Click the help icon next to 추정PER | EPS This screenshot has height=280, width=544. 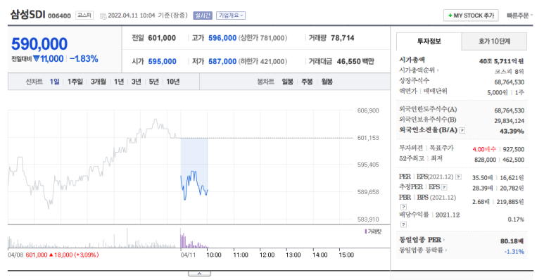444,187
